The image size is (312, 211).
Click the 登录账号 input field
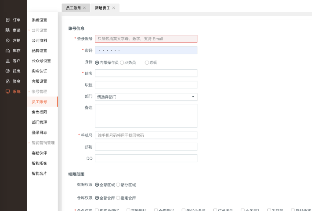coord(146,39)
